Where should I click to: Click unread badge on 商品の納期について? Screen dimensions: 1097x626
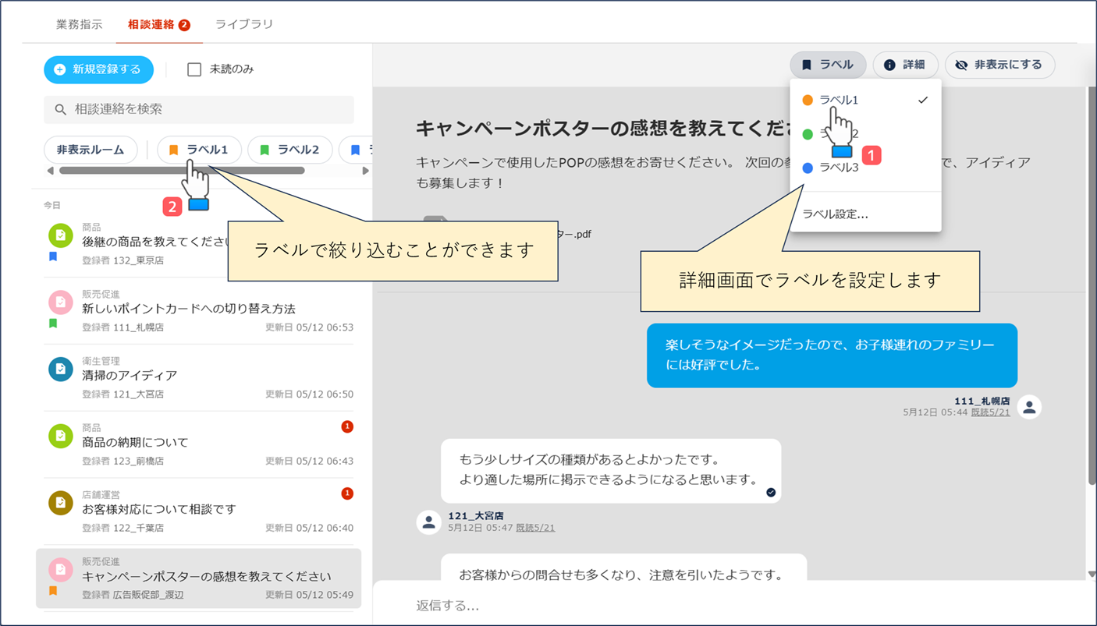click(347, 426)
